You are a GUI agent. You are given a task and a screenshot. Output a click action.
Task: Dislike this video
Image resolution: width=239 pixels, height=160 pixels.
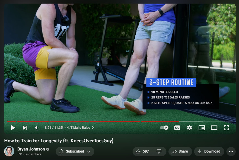point(159,152)
